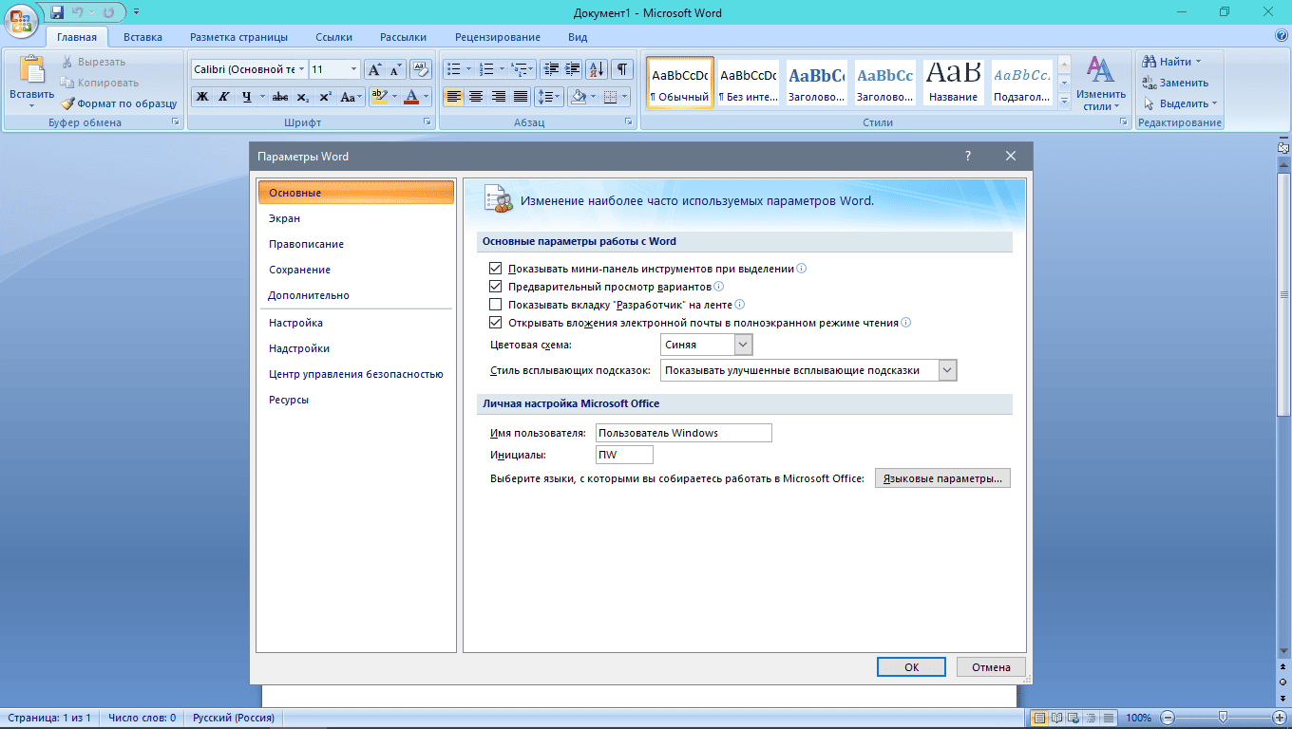Justify text in Абзац group
The width and height of the screenshot is (1292, 729).
point(520,97)
